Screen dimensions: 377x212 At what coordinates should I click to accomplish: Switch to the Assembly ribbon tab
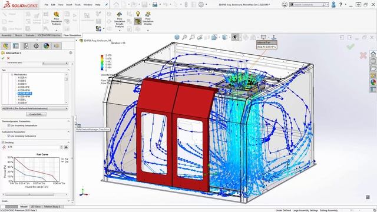point(6,35)
